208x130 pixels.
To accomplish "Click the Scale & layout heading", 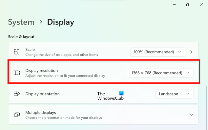I will (x=21, y=37).
